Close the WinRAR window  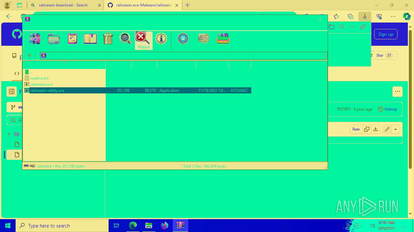(320, 19)
